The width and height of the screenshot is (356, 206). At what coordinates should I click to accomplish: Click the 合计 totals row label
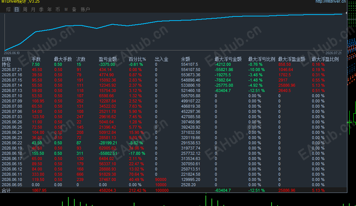(6, 190)
